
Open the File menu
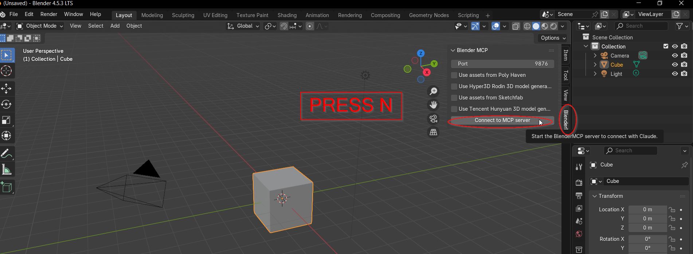click(13, 14)
